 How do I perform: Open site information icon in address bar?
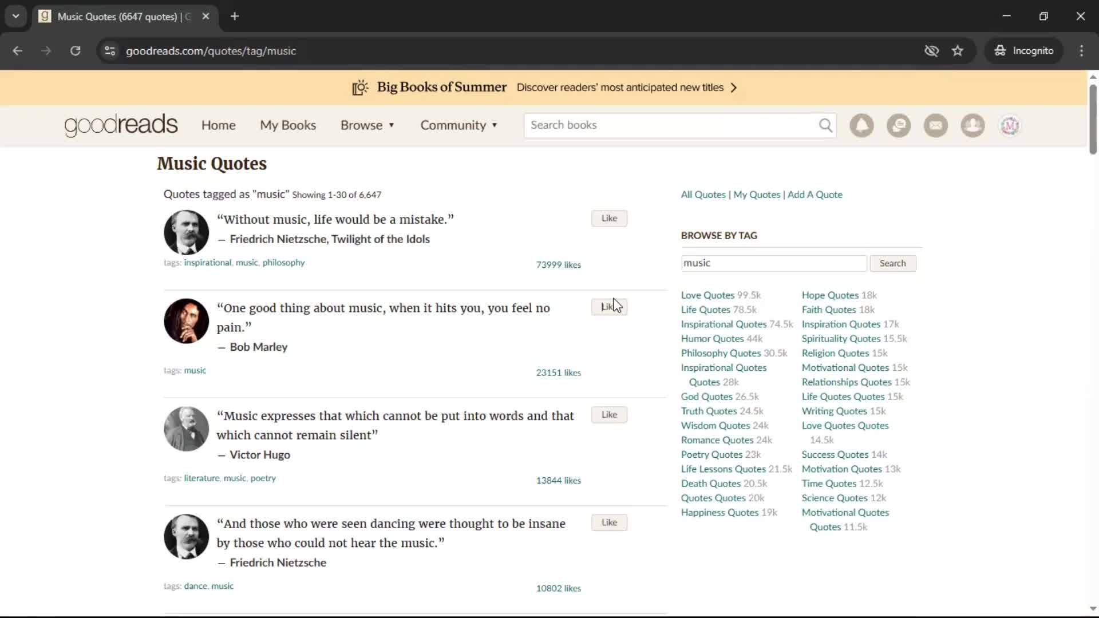110,50
